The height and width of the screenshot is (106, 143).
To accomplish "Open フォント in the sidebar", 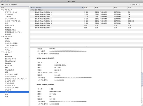I will click(8, 17).
